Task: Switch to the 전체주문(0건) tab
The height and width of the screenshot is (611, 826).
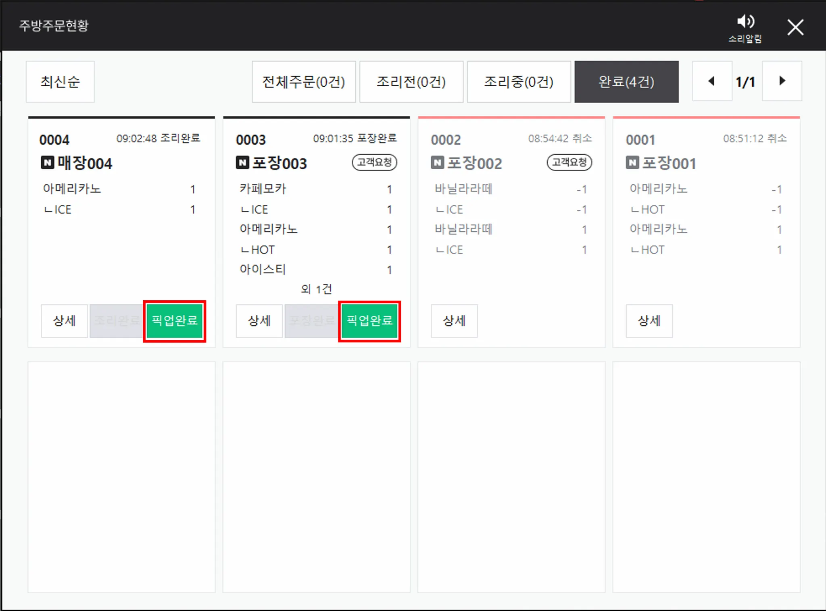Action: (304, 82)
